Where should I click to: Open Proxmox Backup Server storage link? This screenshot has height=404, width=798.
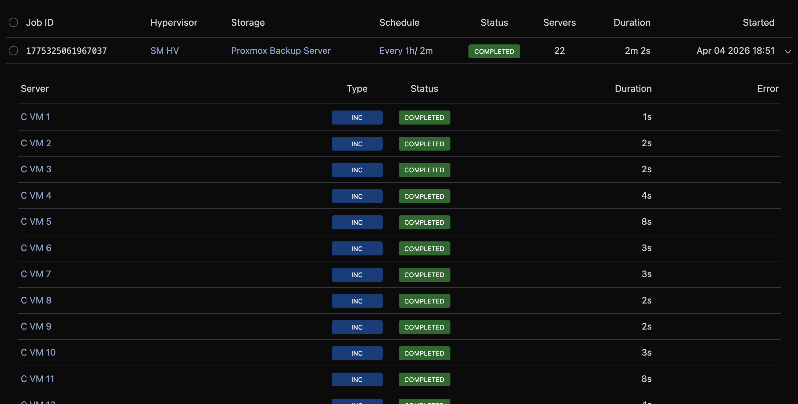pos(280,51)
